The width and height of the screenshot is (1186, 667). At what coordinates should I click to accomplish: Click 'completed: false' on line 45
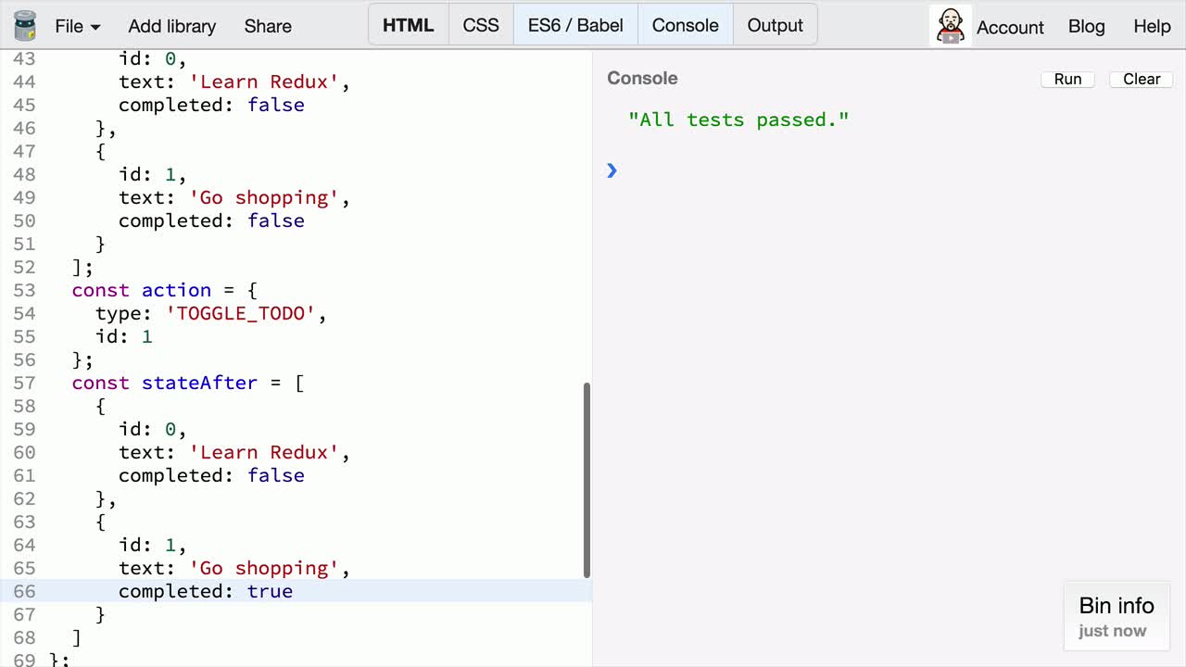tap(211, 105)
